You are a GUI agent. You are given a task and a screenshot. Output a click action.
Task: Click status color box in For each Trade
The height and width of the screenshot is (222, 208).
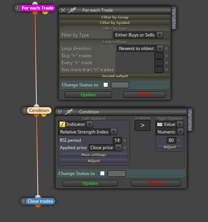pos(120,85)
